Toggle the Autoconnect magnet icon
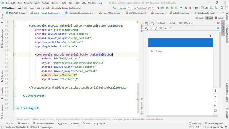 tap(156, 28)
